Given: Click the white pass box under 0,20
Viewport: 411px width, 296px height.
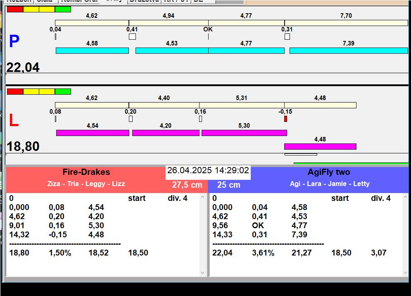Looking at the screenshot, I should coord(131,119).
